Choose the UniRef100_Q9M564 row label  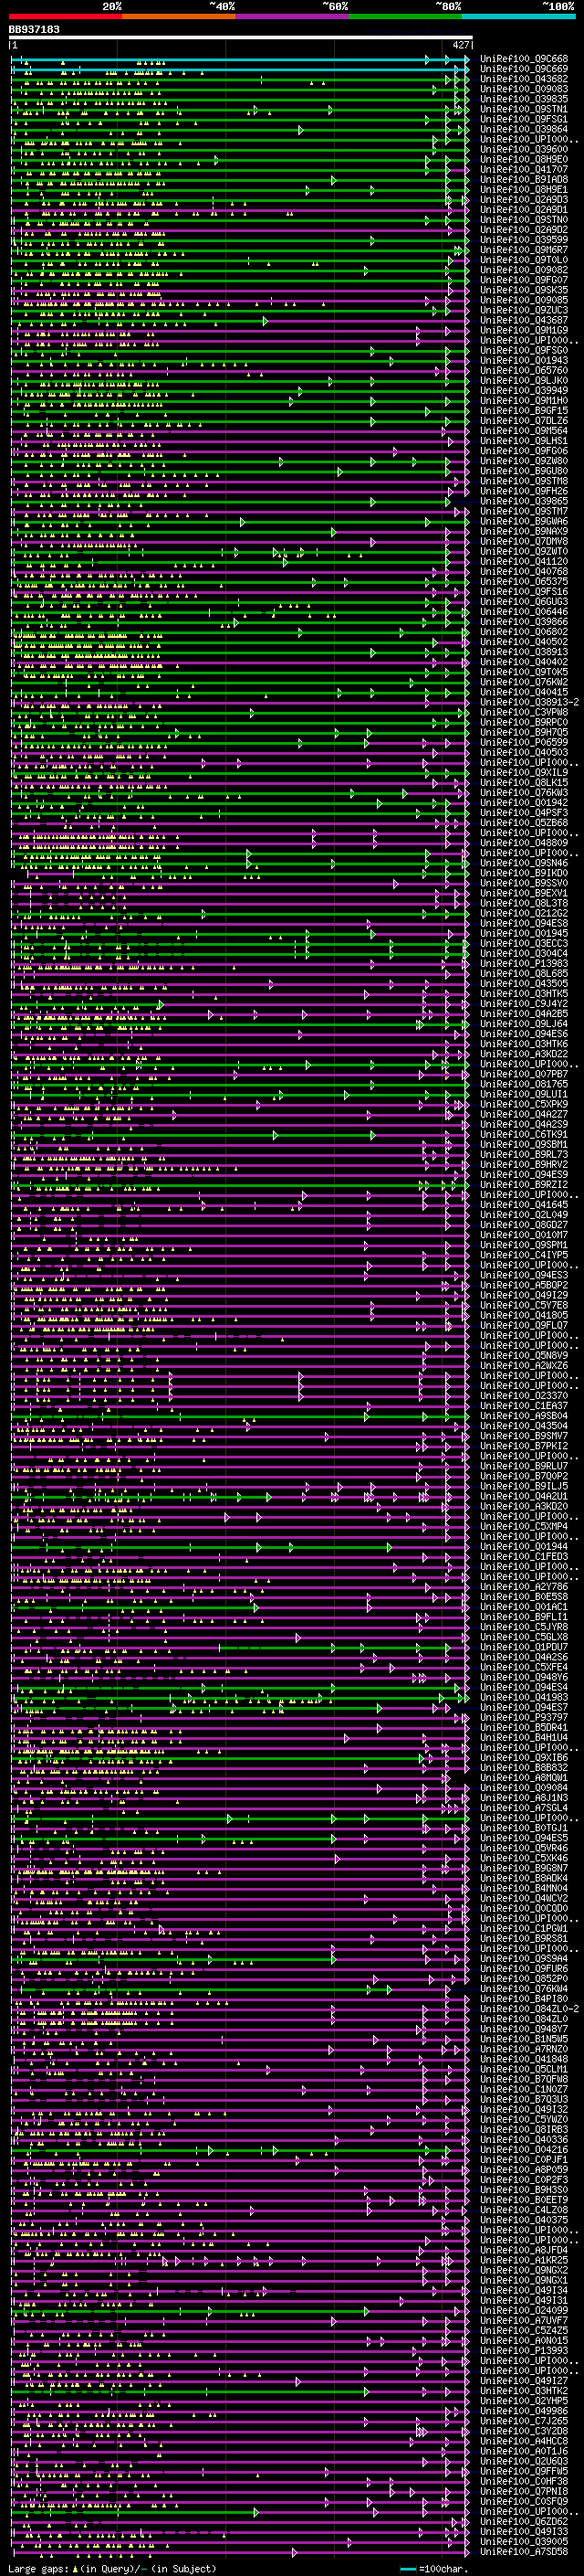point(524,431)
